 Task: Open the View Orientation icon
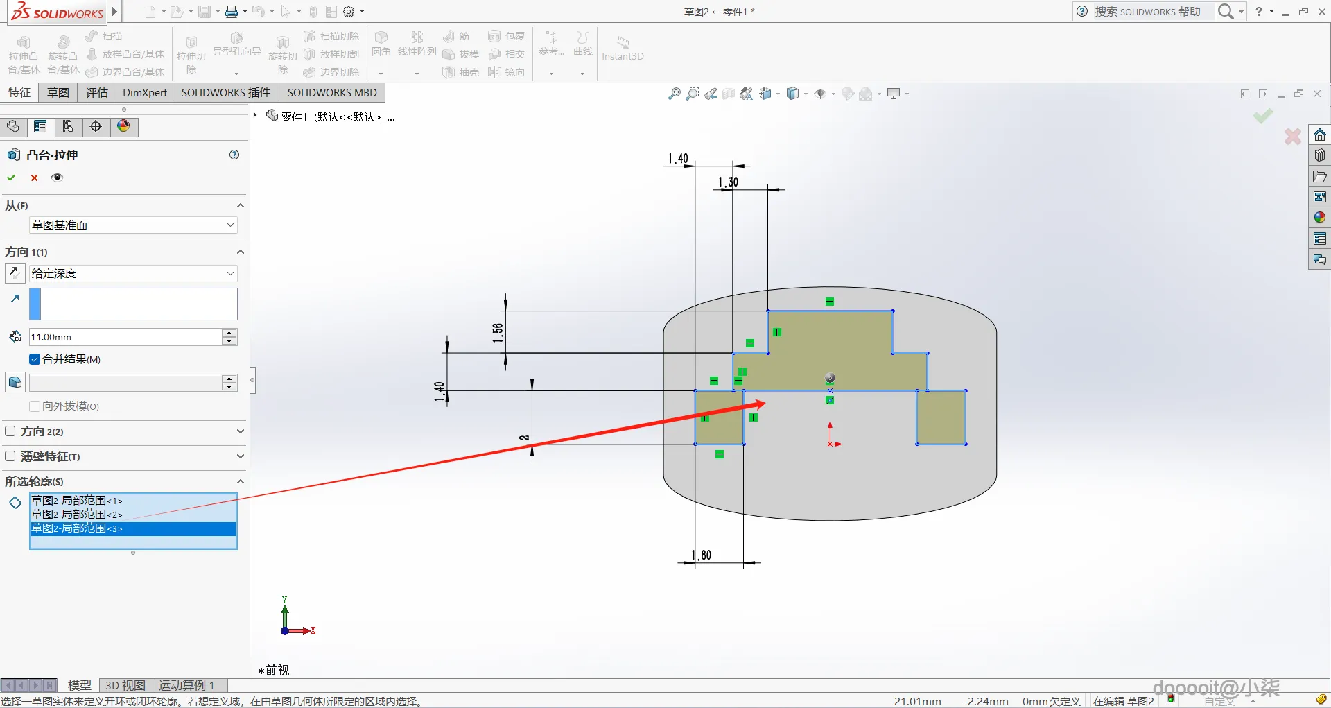pyautogui.click(x=765, y=94)
